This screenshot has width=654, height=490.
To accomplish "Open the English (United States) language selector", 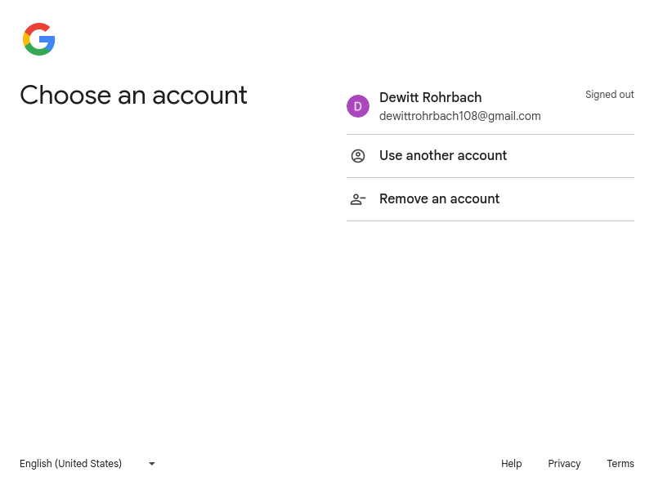I will 71,464.
